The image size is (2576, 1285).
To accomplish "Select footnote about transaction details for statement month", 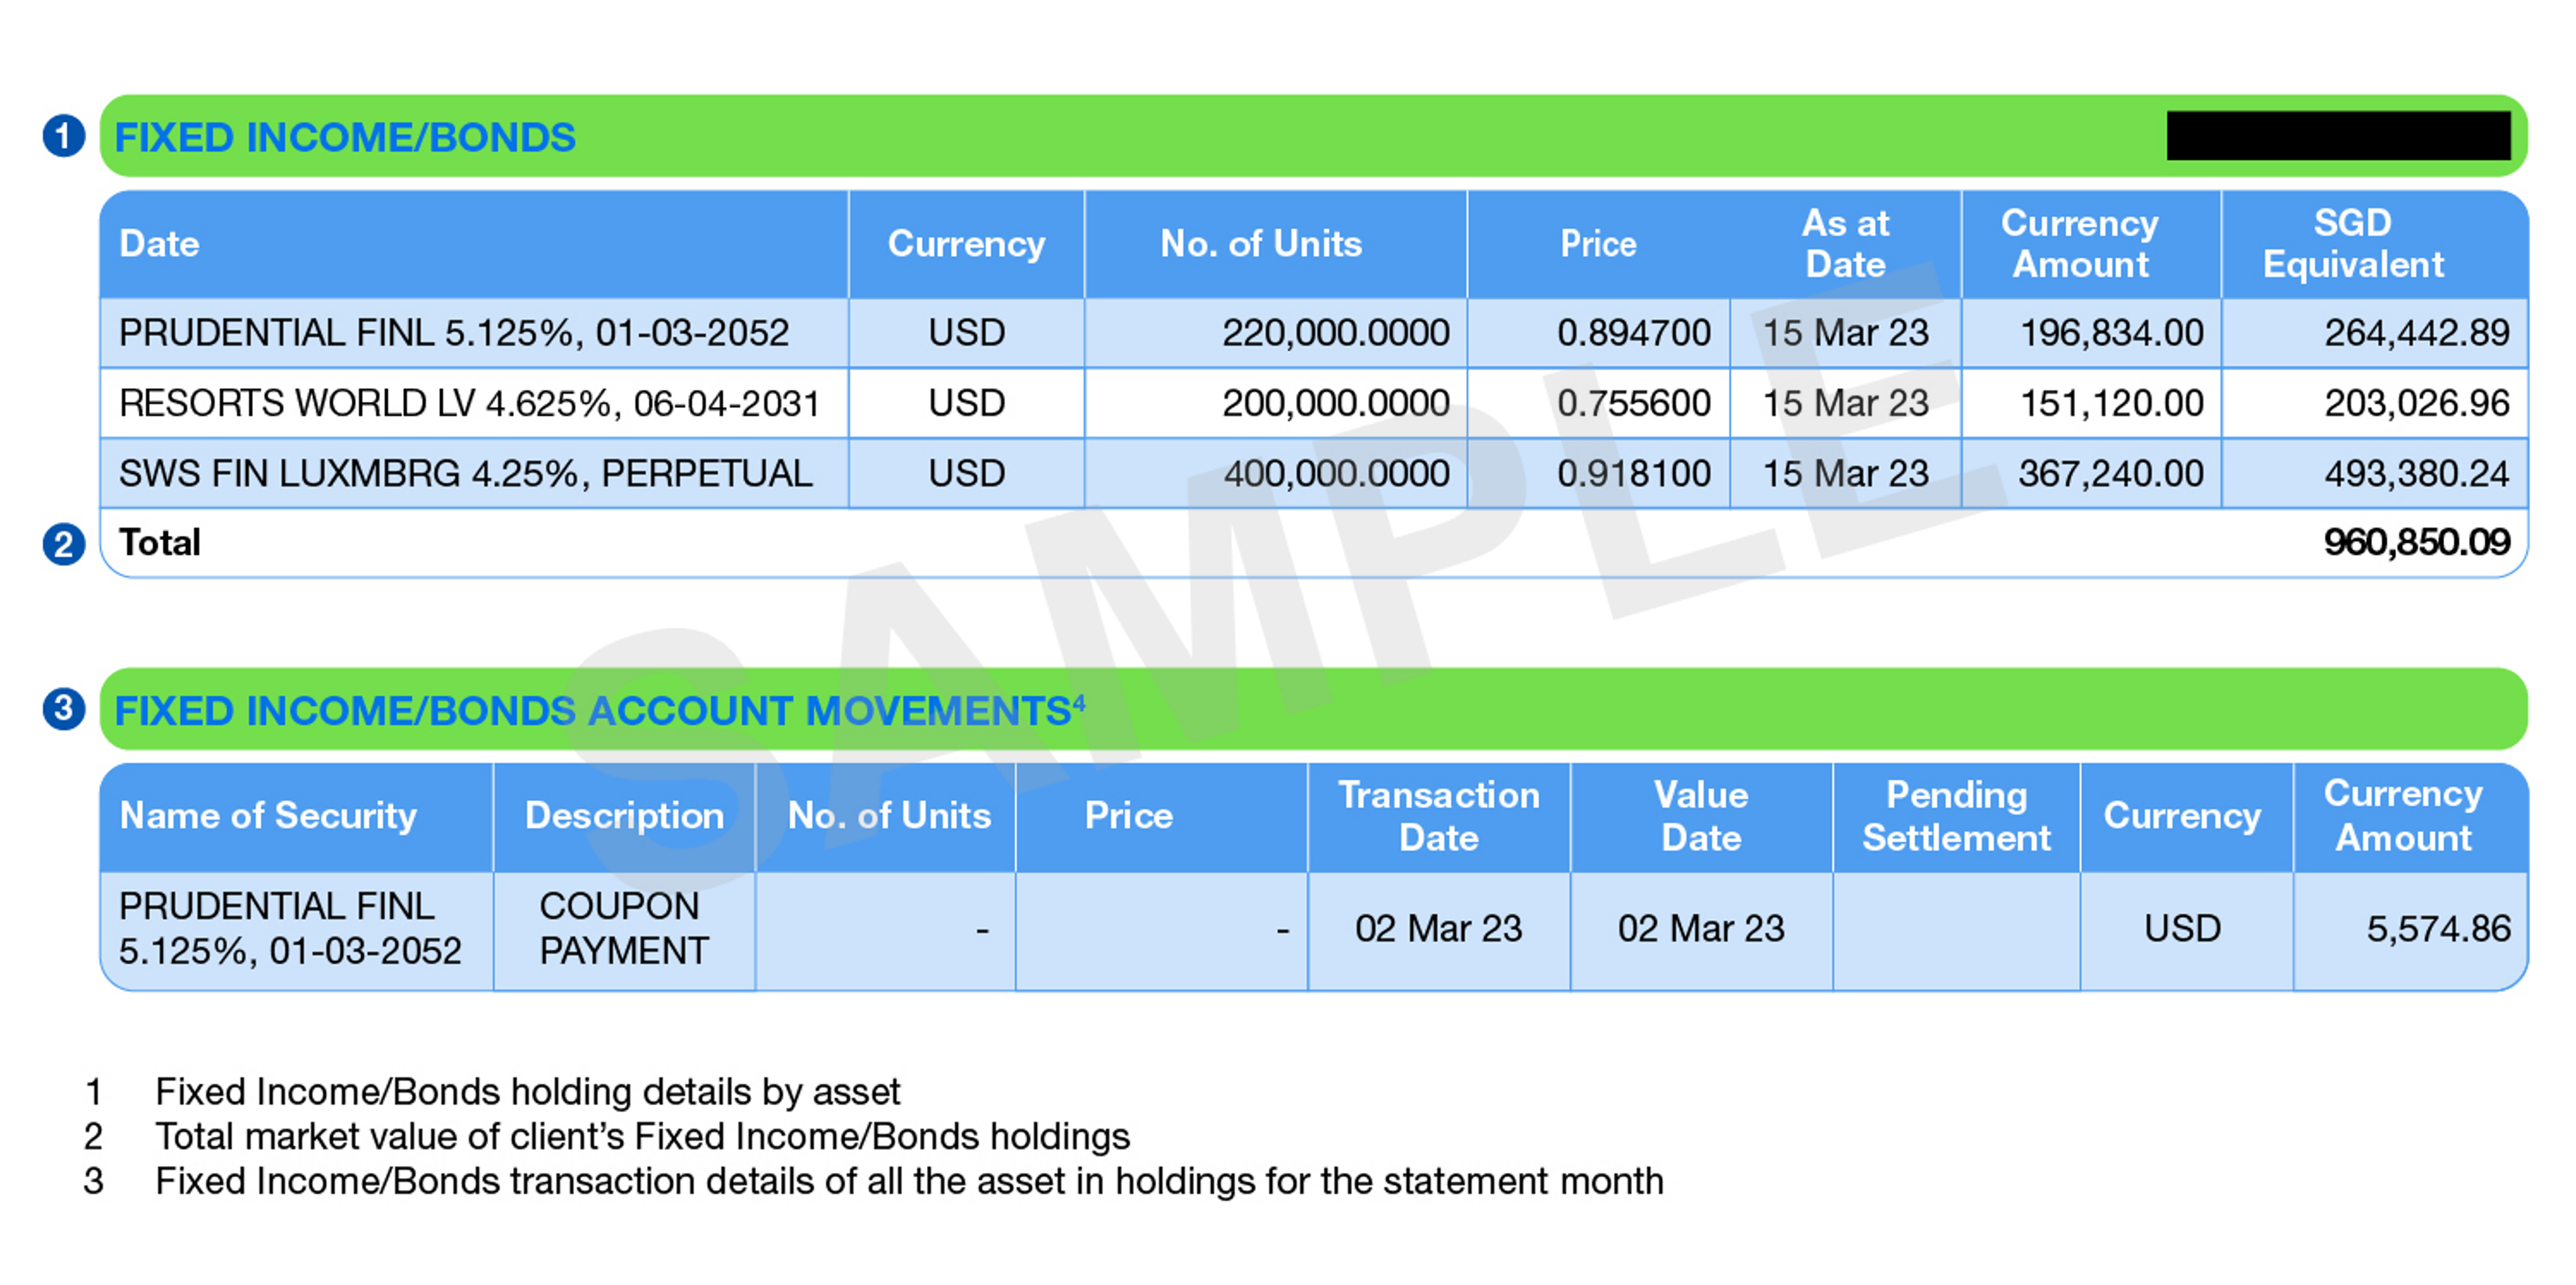I will [909, 1182].
